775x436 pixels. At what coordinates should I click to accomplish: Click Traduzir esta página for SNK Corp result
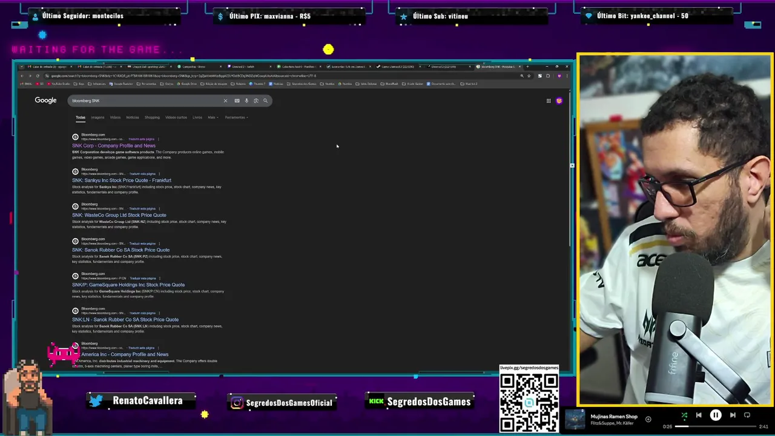pyautogui.click(x=142, y=139)
